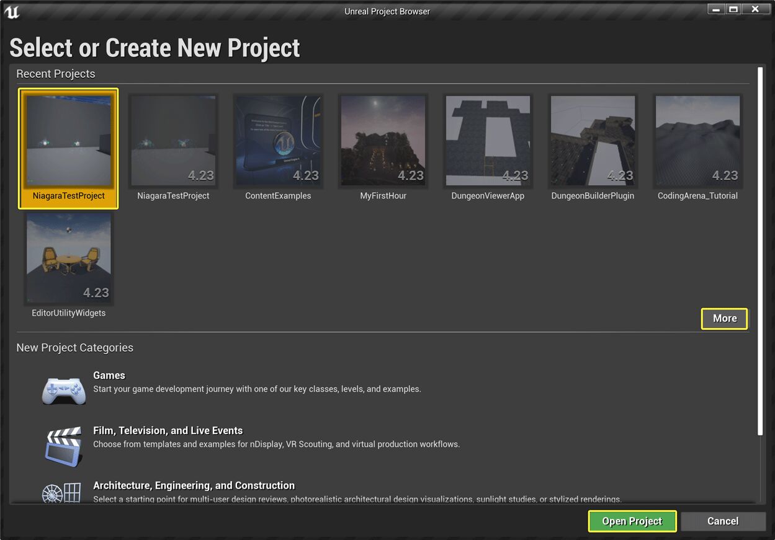Select the DungeonBuilderPlugin project thumbnail
775x540 pixels.
593,140
